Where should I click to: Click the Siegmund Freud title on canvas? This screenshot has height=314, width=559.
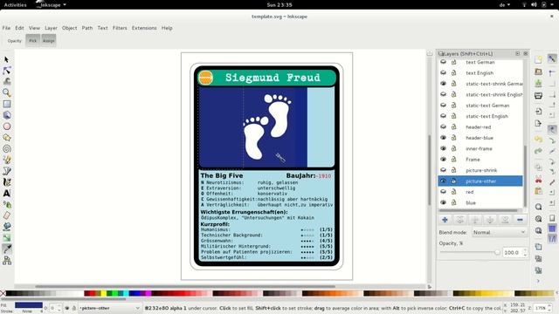point(273,78)
